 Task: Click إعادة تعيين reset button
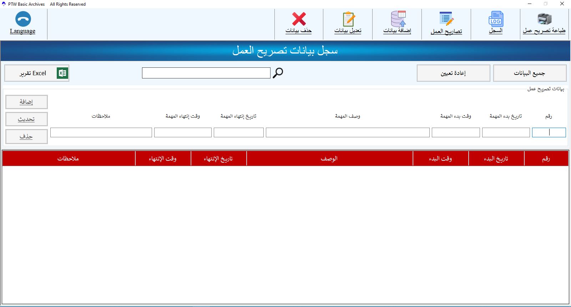click(x=453, y=73)
